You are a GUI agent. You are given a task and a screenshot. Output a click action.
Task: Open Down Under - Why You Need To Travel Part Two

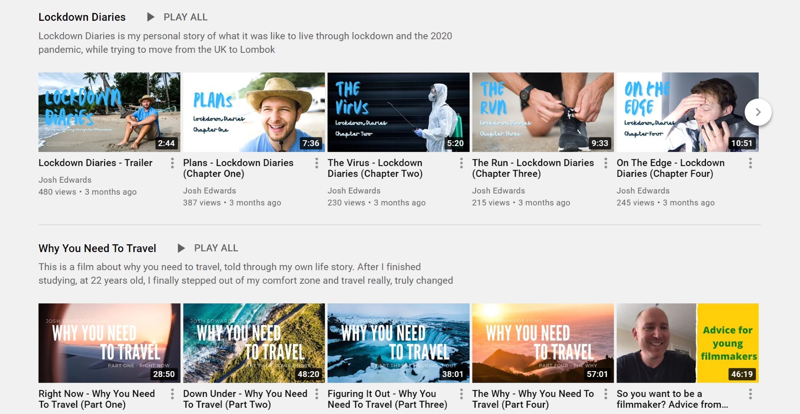pos(253,343)
